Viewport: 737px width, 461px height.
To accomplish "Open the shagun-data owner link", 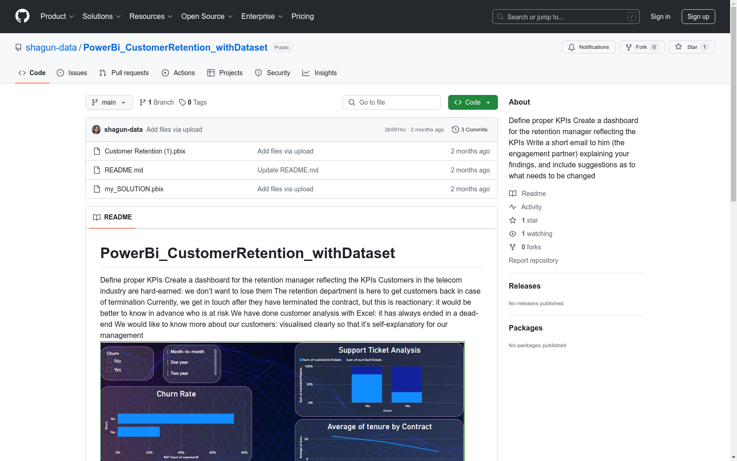I will (51, 47).
